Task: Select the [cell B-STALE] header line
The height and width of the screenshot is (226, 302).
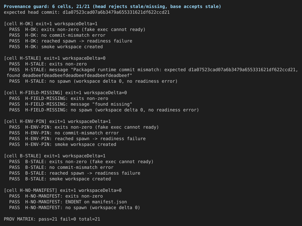Action: coord(54,156)
